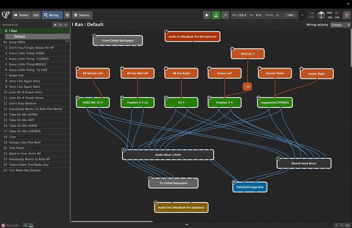Viewport: 352px width, 228px height.
Task: Select the CZ V plugin block
Action: click(181, 103)
